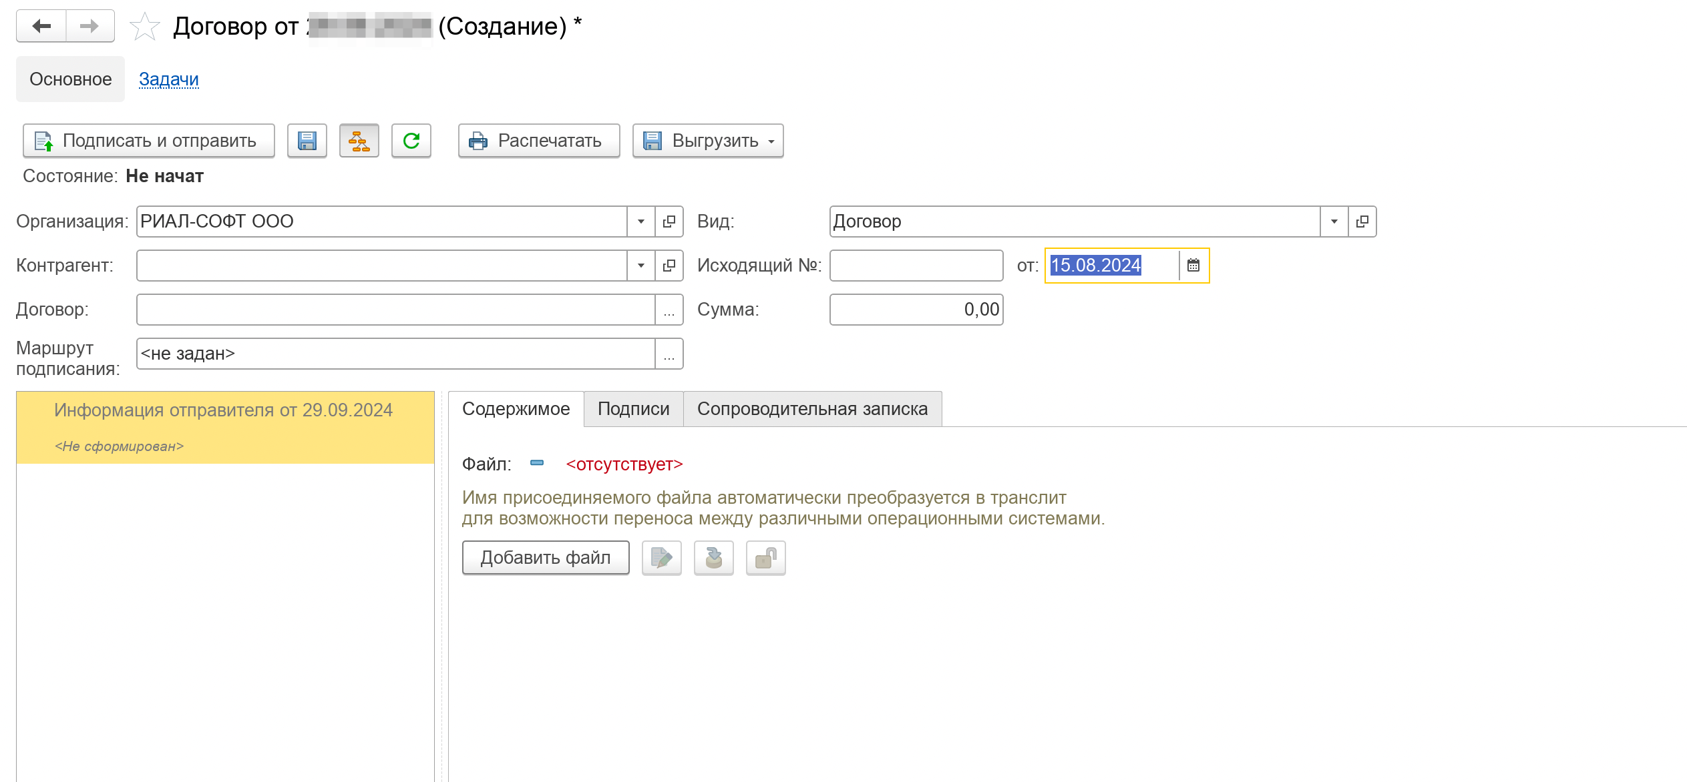1687x782 pixels.
Task: Switch to the Подписи tab
Action: coord(634,409)
